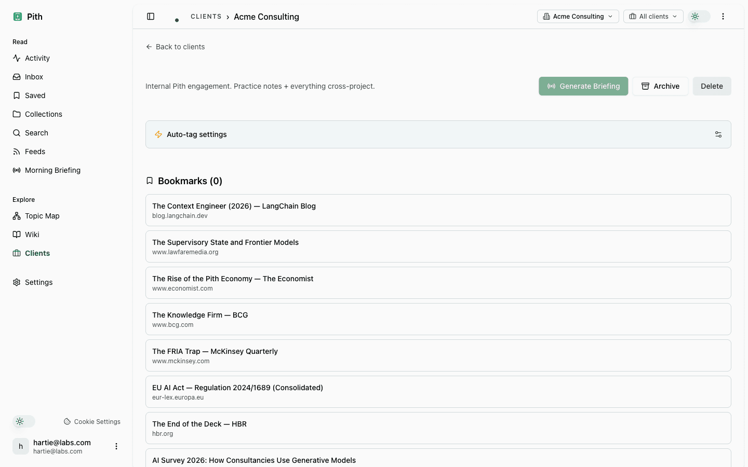Open the Inbox page
Image resolution: width=748 pixels, height=467 pixels.
click(x=66, y=77)
